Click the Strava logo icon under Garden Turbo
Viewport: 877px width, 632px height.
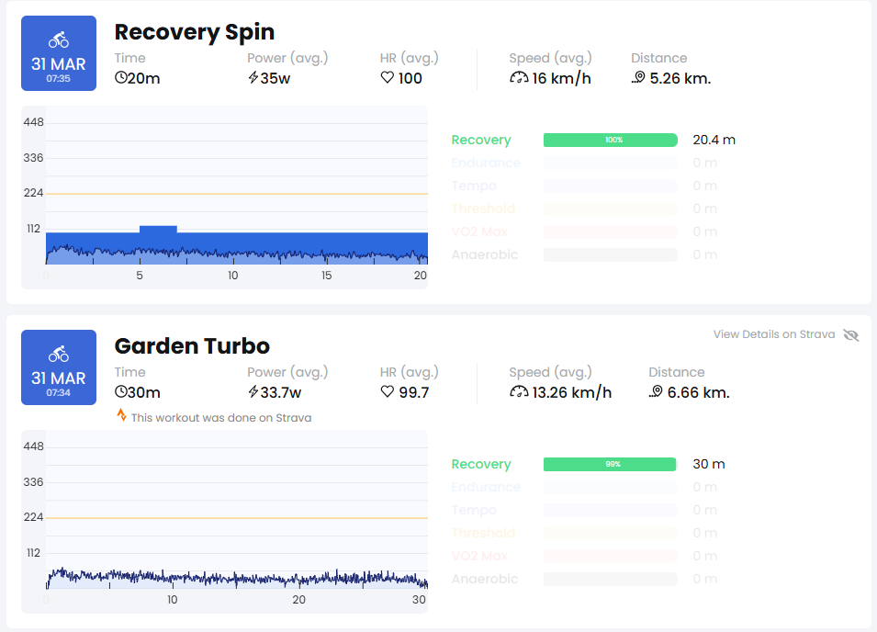(x=121, y=415)
